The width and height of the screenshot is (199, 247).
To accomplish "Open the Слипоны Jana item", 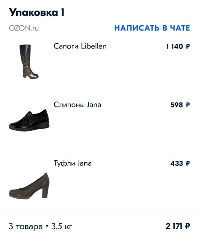I will click(78, 105).
